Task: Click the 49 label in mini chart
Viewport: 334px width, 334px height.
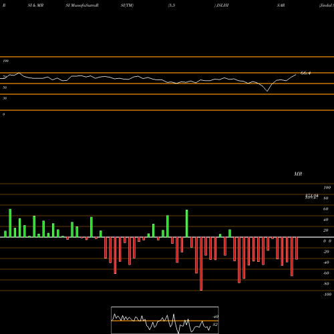Action: [x=215, y=317]
